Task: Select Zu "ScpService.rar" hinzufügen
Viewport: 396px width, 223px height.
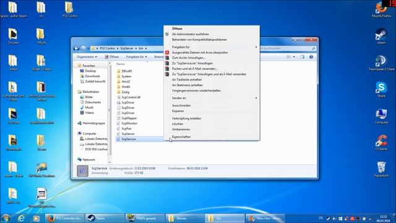Action: pos(192,63)
